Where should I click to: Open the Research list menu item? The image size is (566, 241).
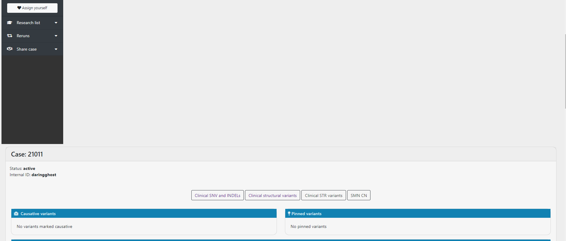pos(32,23)
